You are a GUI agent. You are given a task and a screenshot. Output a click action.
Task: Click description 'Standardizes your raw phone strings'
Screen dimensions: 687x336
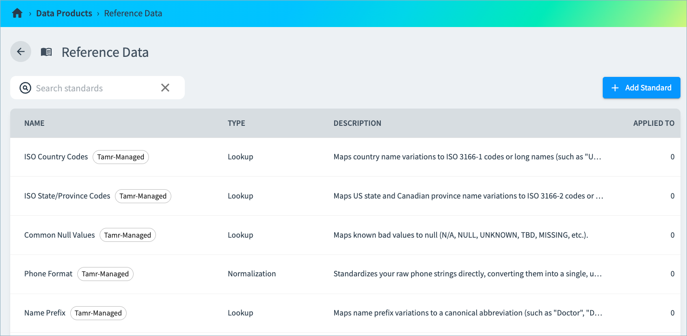(468, 274)
